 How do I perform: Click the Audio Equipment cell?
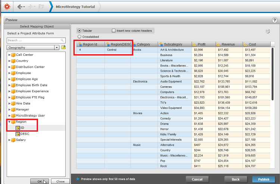(x=175, y=81)
